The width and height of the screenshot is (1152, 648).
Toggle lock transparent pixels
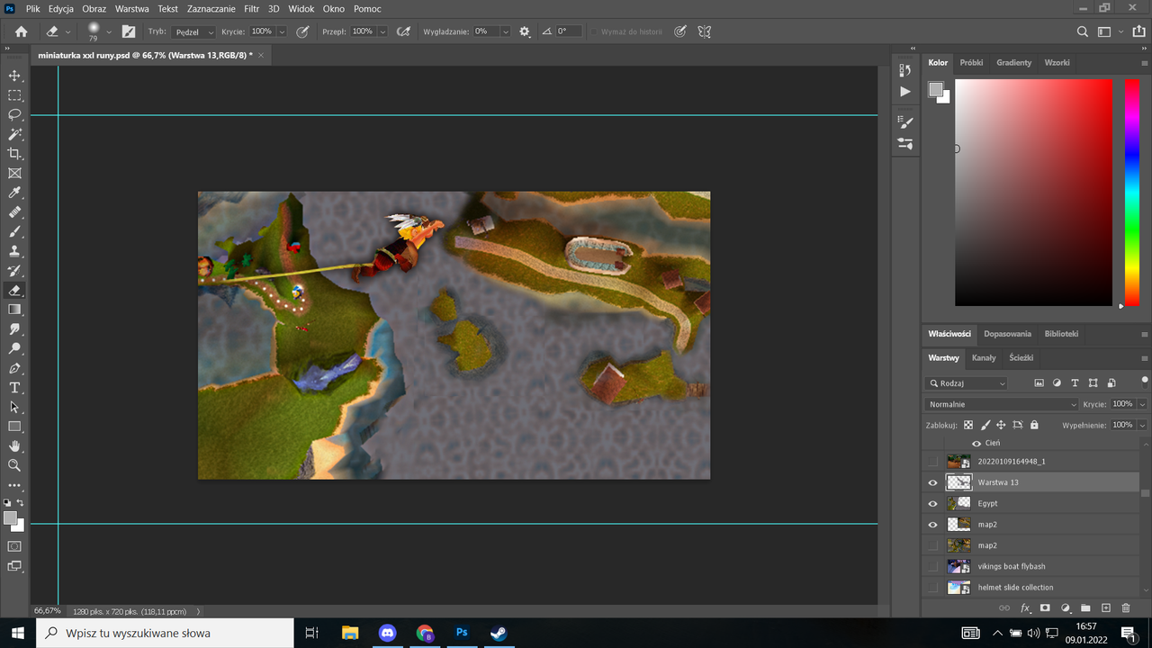[968, 425]
